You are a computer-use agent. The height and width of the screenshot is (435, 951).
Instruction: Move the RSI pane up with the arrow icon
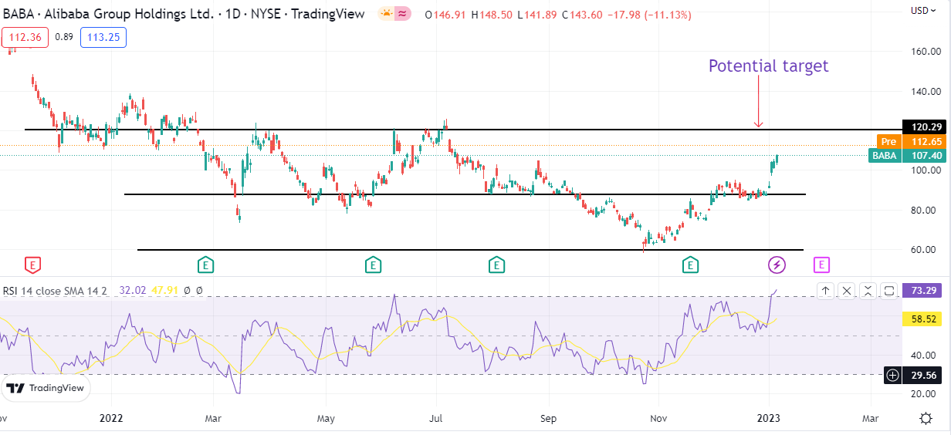826,291
